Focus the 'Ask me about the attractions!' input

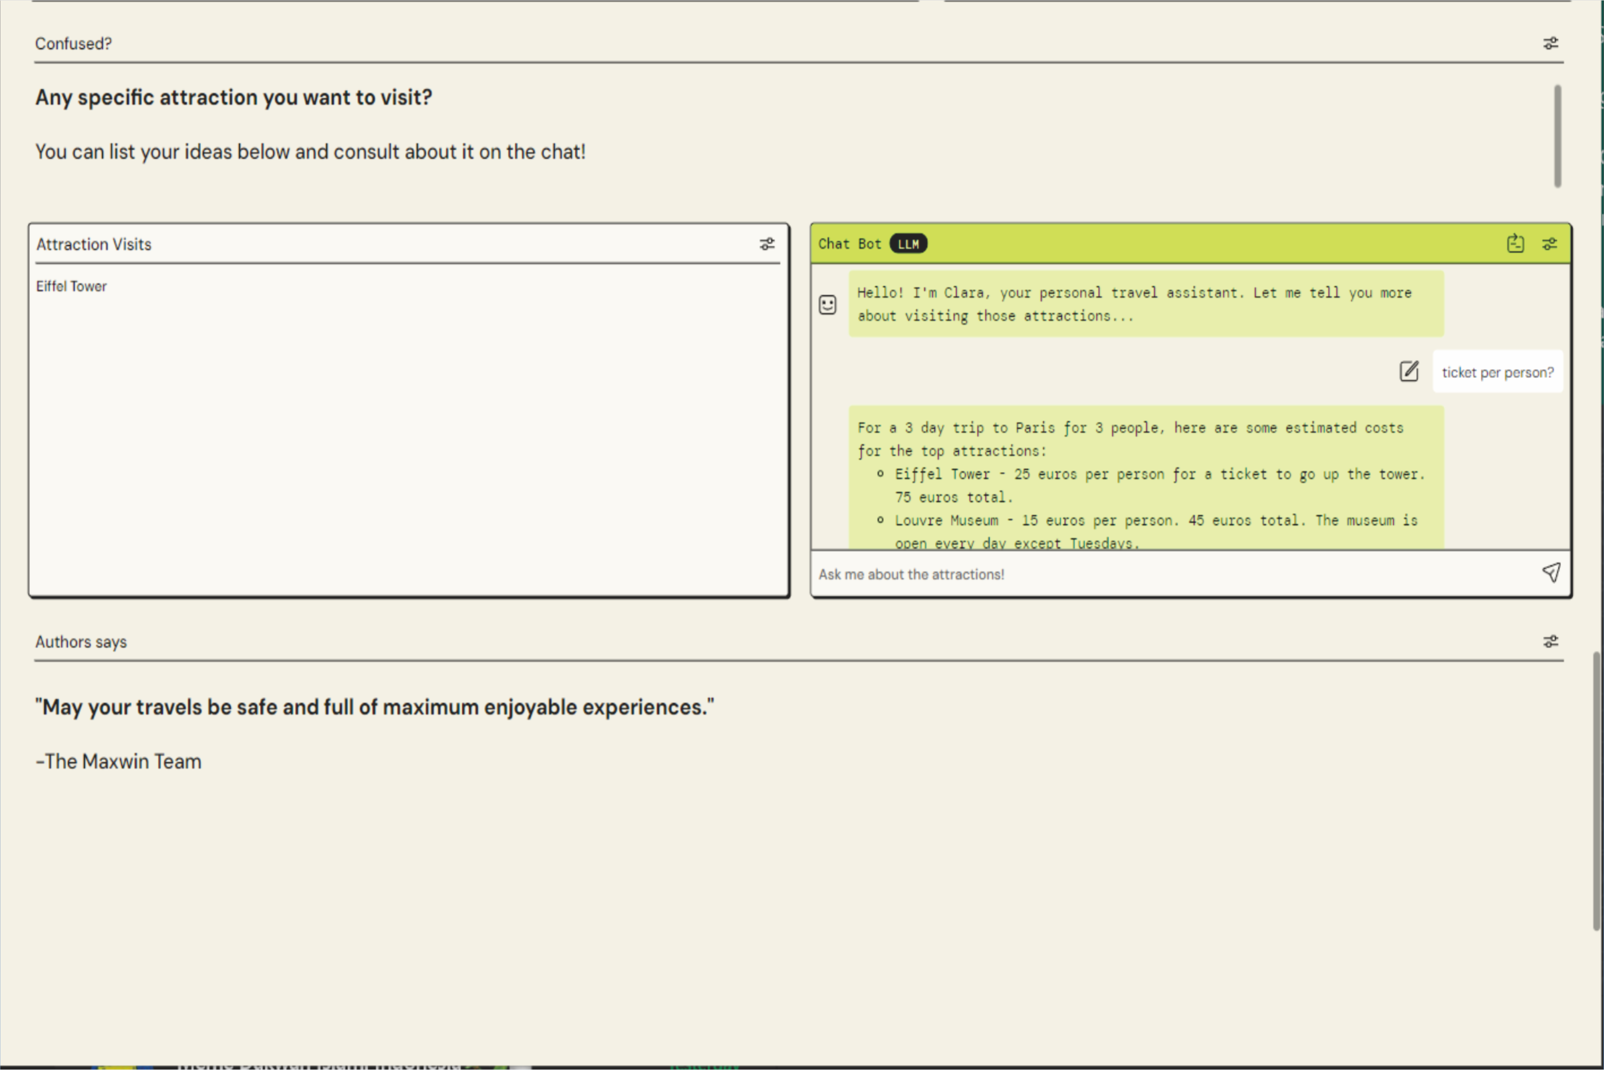click(1160, 574)
